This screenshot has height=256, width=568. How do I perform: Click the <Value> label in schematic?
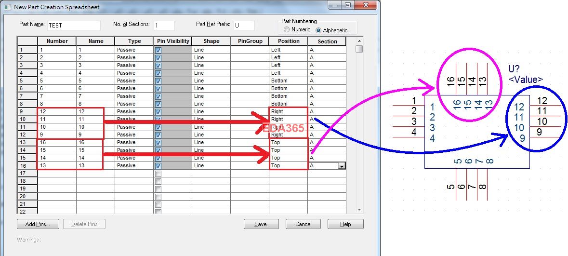(x=526, y=80)
